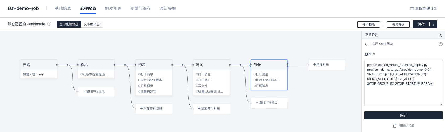The image size is (445, 132).
Task: Open the more options next to 保存
Action: coord(433,24)
